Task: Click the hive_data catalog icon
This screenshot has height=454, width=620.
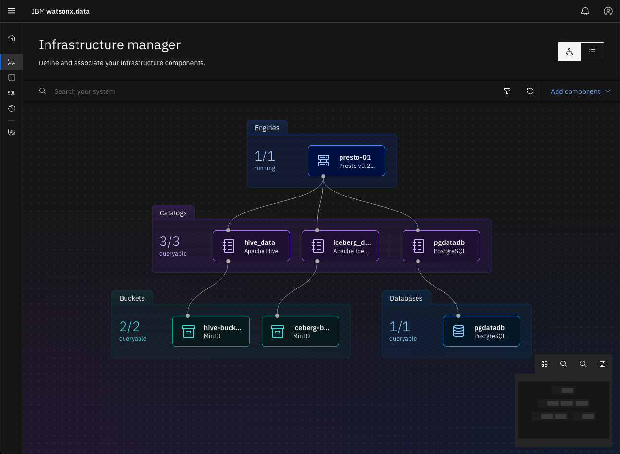Action: click(x=228, y=246)
